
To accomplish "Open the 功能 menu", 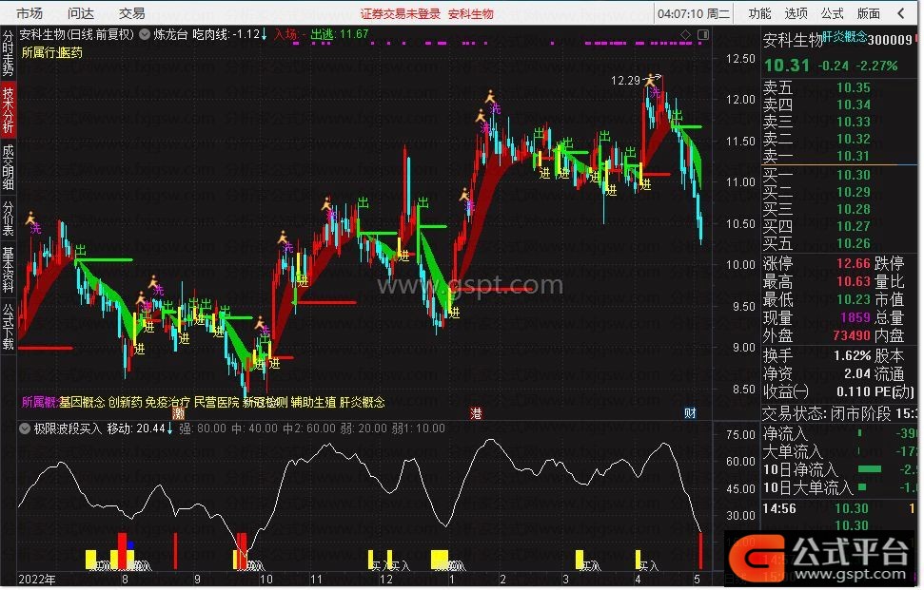I will (759, 13).
